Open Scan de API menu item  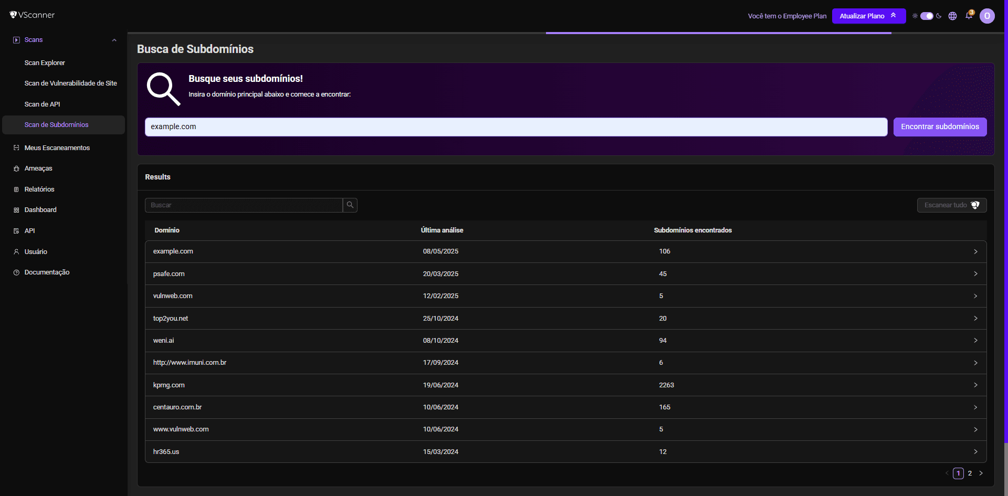tap(42, 104)
